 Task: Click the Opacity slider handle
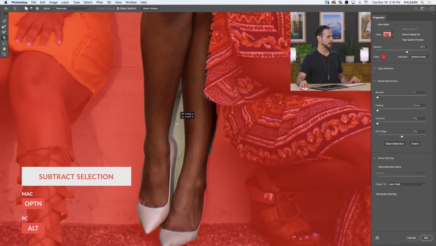click(407, 52)
